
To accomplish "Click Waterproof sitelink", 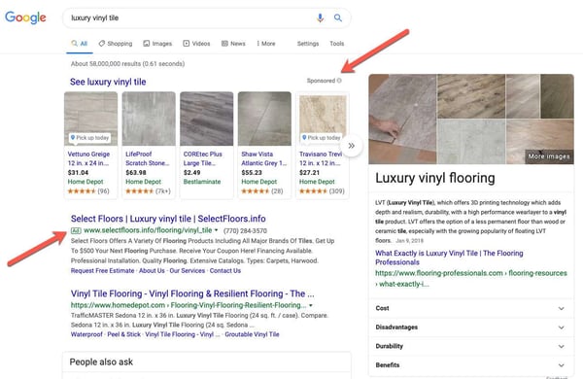I will (86, 334).
